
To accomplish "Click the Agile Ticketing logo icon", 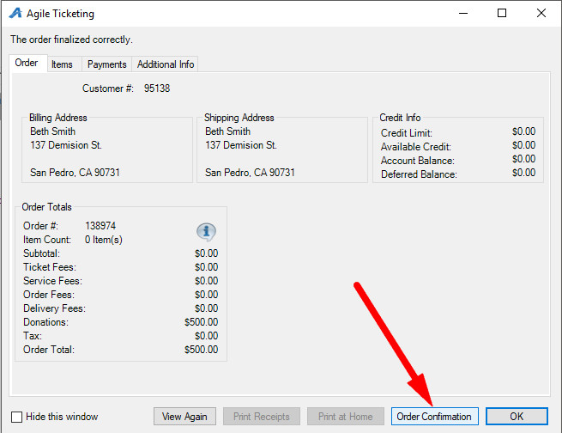I will (x=15, y=13).
